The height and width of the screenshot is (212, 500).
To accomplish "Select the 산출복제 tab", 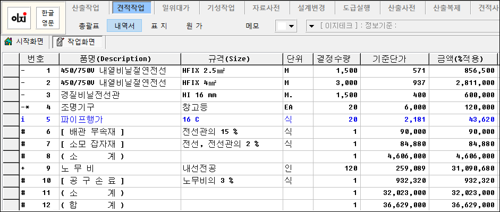I will 447,8.
